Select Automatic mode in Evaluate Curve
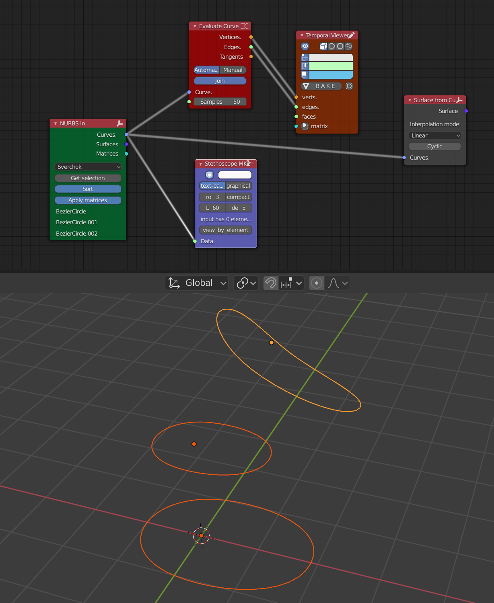494x603 pixels. click(x=207, y=70)
